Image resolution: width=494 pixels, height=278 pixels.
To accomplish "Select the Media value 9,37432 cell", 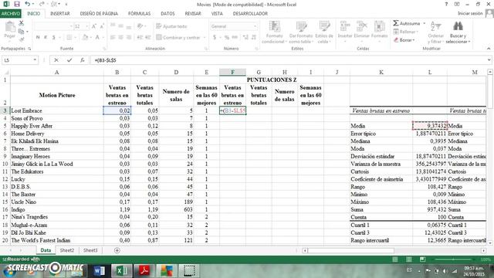I will (430, 126).
